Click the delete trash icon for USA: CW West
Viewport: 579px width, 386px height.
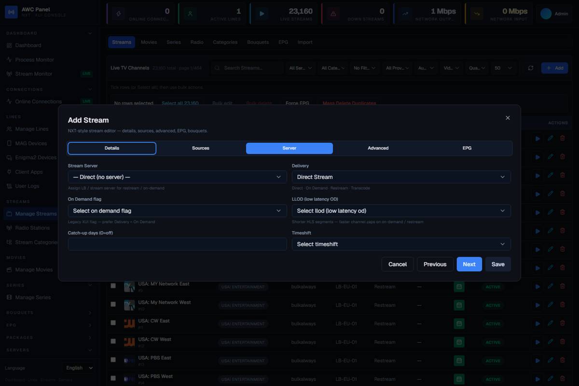pyautogui.click(x=563, y=342)
